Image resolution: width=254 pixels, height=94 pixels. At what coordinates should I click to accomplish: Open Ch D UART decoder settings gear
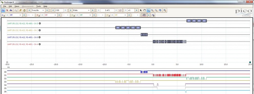click(40, 24)
